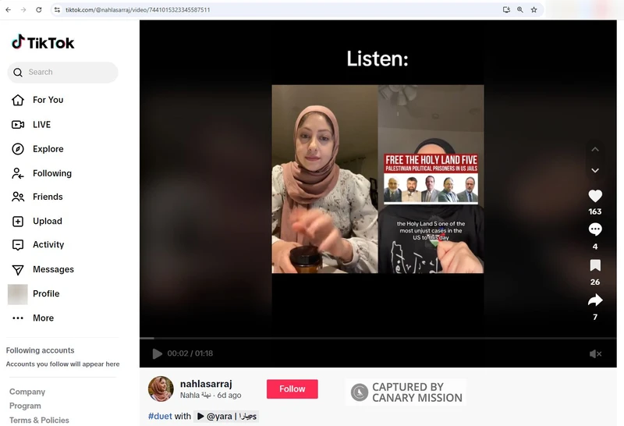624x426 pixels.
Task: Open nahlasarraj profile picture
Action: coord(161,389)
